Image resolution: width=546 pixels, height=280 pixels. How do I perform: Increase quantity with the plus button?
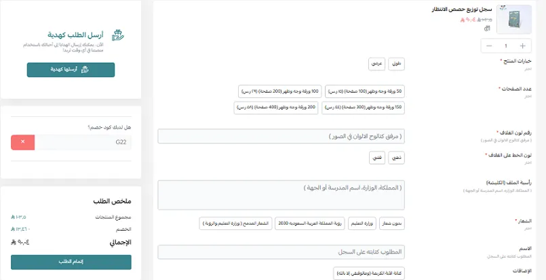tap(522, 46)
